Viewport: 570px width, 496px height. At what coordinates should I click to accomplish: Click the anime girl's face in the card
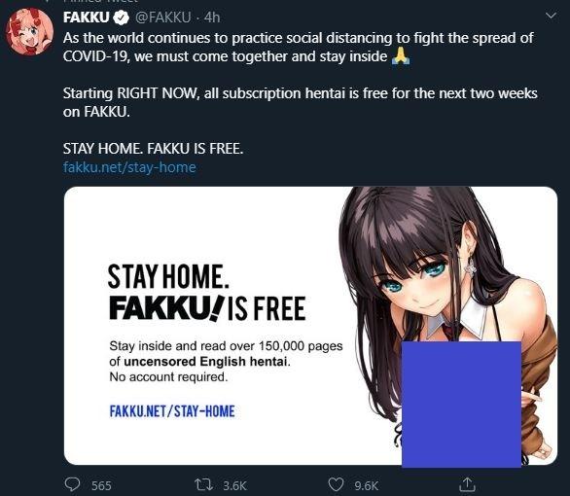tap(414, 283)
